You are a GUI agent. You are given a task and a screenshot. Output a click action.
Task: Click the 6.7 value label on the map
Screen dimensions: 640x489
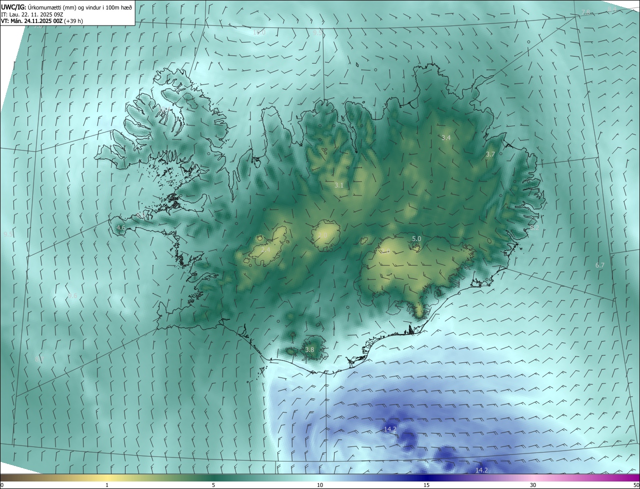click(x=600, y=265)
